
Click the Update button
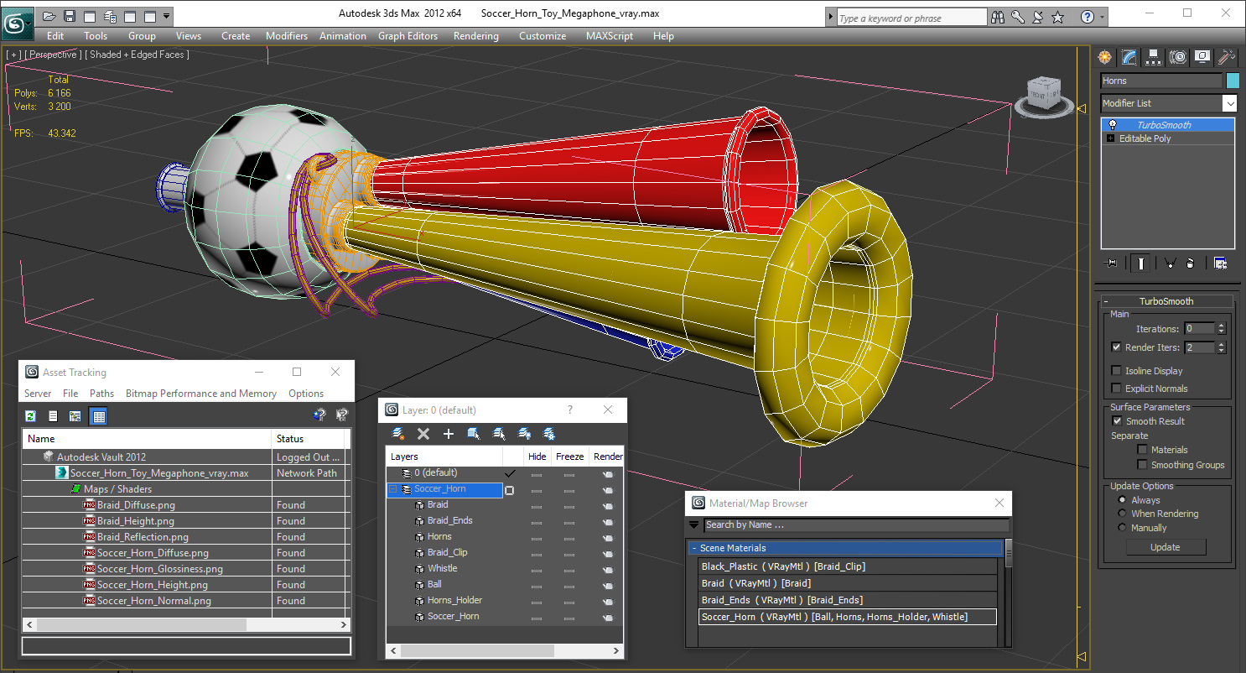(x=1165, y=547)
